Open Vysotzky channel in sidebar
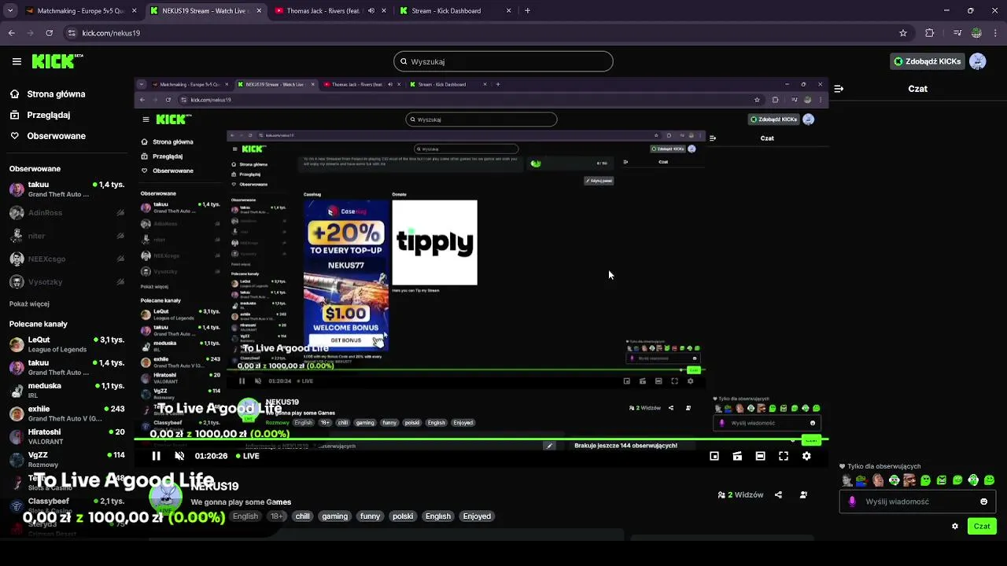The image size is (1007, 566). pyautogui.click(x=67, y=281)
